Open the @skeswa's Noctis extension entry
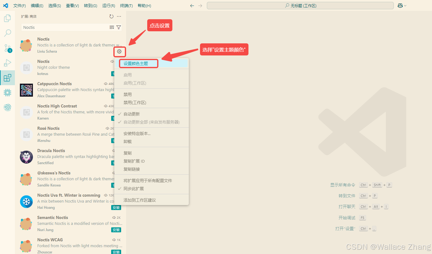 click(x=65, y=179)
